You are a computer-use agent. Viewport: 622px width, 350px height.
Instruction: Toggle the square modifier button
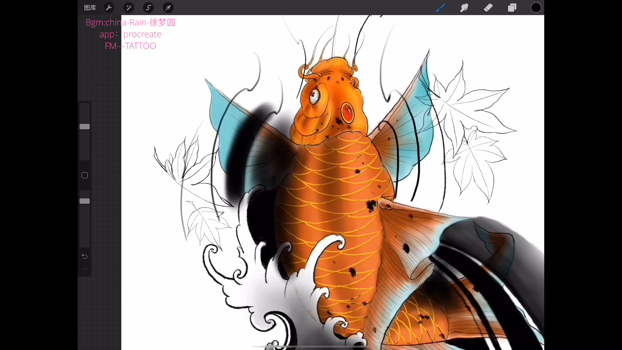click(85, 175)
